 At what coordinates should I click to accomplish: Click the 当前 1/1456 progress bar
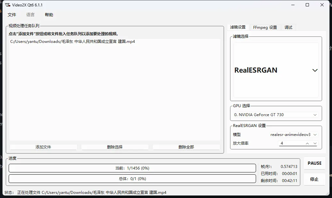(132, 168)
